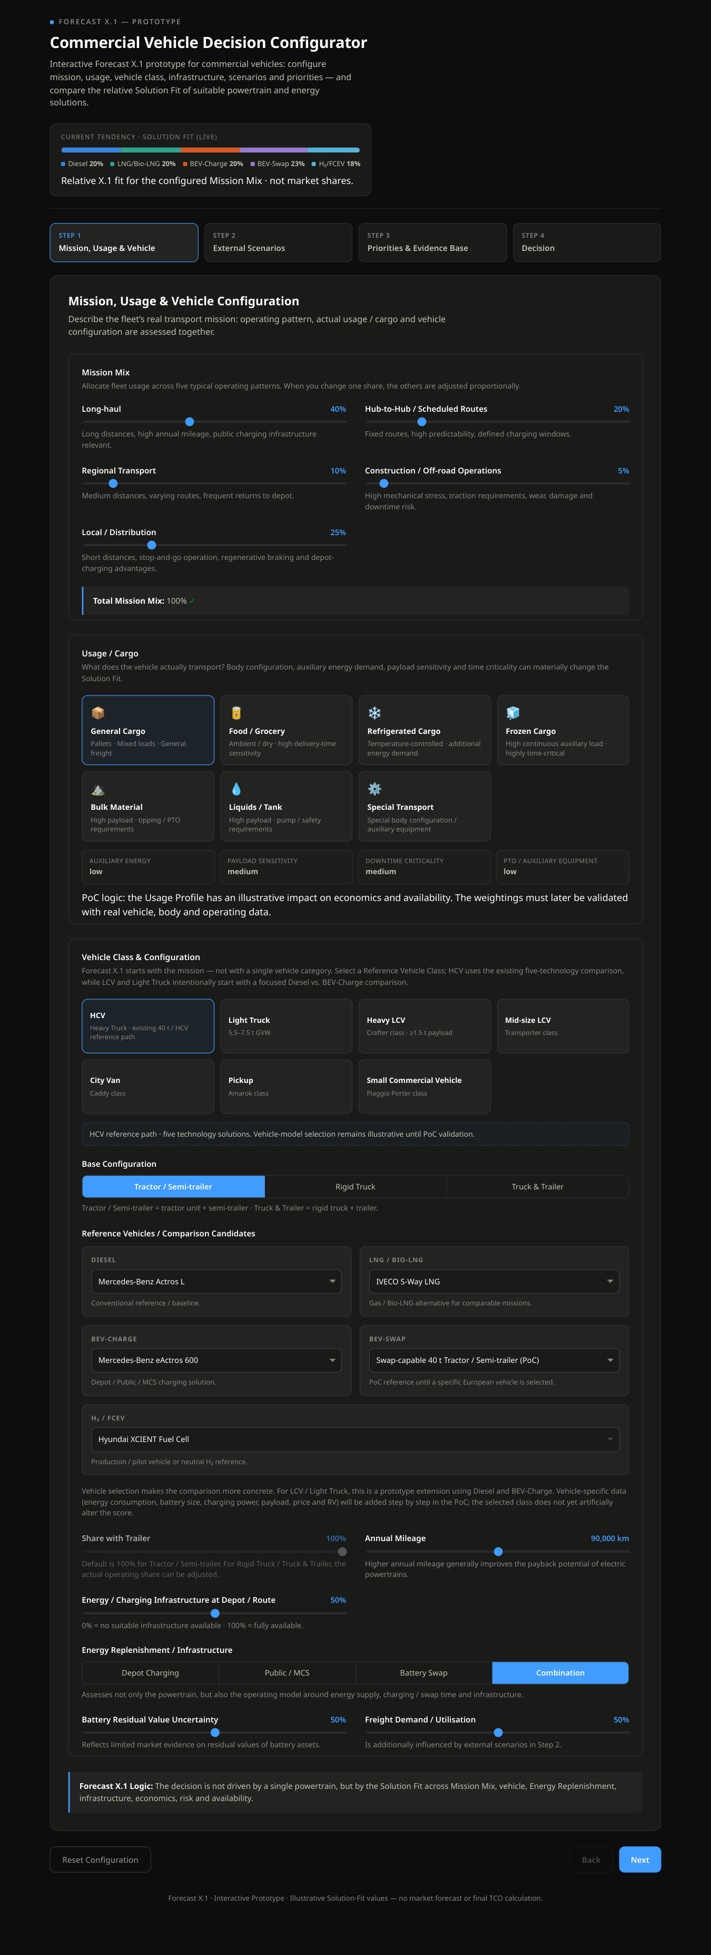The image size is (711, 1955).
Task: Set energy replenishment to Depot Charging
Action: click(x=150, y=1673)
